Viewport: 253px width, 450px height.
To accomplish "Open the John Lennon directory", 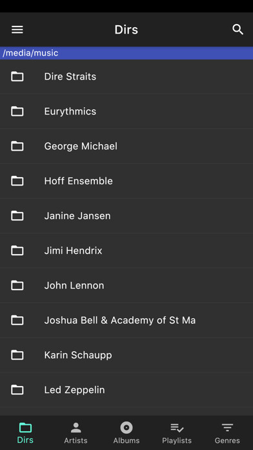I will (126, 285).
